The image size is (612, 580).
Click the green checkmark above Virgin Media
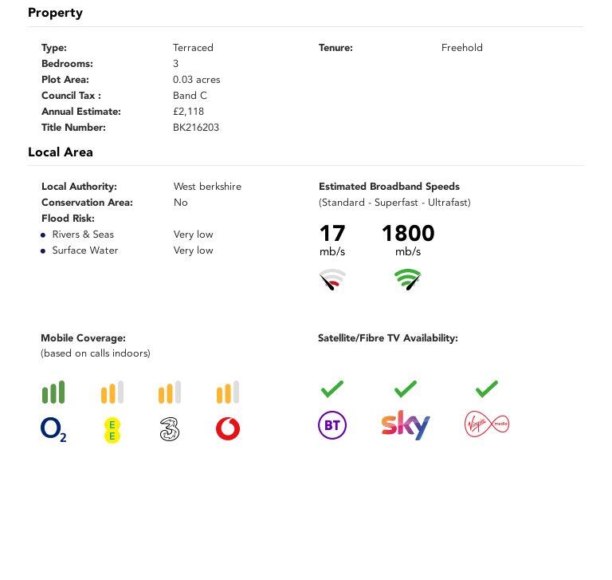[x=486, y=389]
